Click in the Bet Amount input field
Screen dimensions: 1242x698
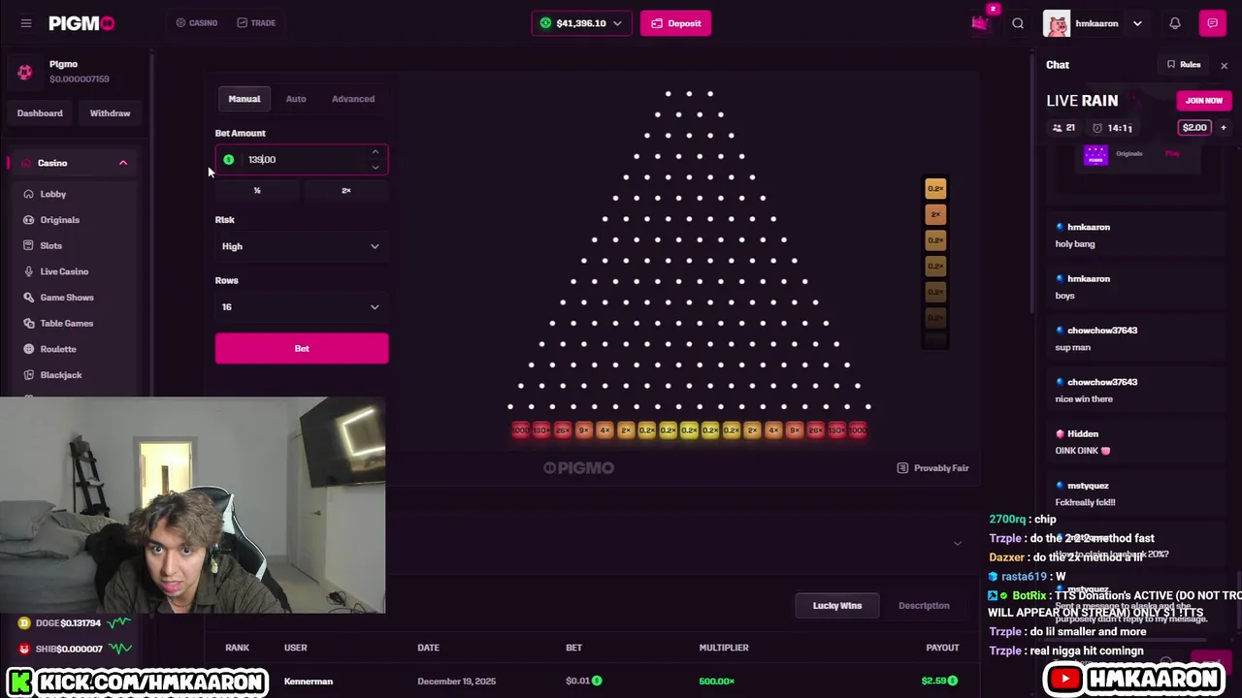coord(302,160)
